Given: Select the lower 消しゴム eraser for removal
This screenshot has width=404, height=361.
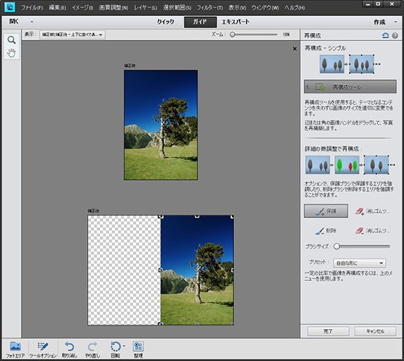Looking at the screenshot, I should tap(373, 231).
